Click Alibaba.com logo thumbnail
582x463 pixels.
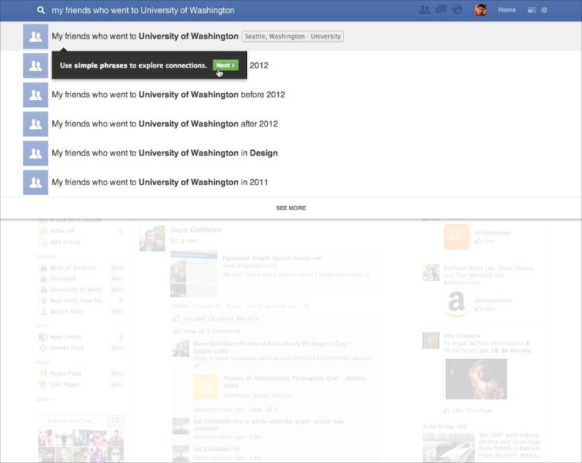pos(457,237)
